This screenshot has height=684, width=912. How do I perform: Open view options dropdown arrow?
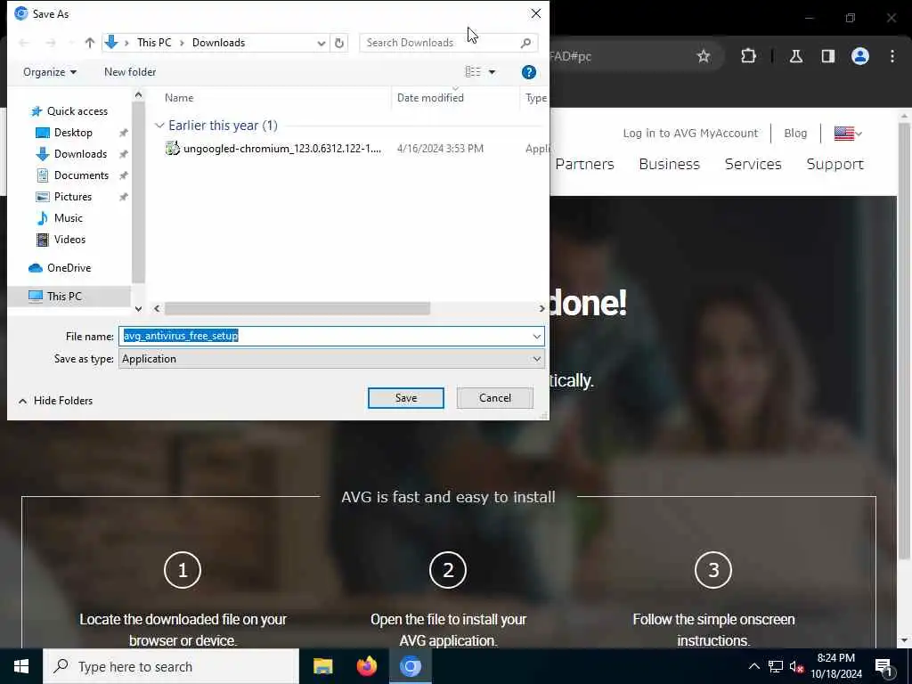pos(492,72)
